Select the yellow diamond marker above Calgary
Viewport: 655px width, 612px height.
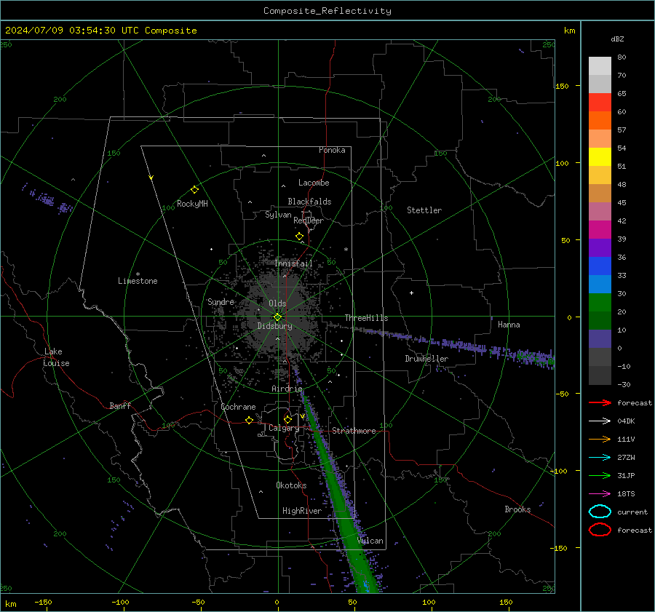(287, 419)
